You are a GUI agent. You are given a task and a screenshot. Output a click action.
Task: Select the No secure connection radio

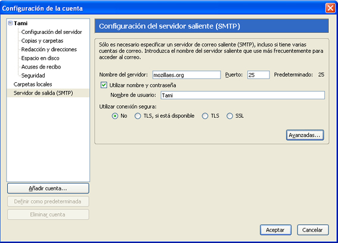coord(115,116)
